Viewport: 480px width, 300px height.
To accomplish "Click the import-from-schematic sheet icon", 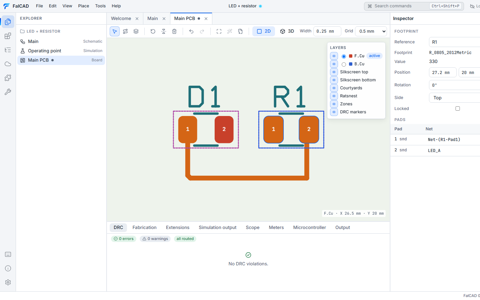I will 240,31.
